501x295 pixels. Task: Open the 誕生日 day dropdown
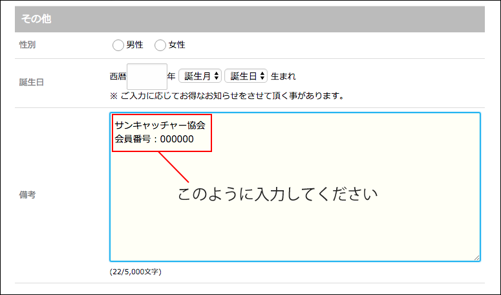pos(246,76)
